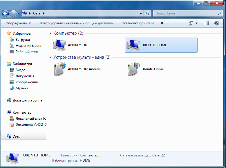The image size is (226, 168).
Task: Click the 'Устройства мультимедиа (2)' group header
Action: point(82,57)
